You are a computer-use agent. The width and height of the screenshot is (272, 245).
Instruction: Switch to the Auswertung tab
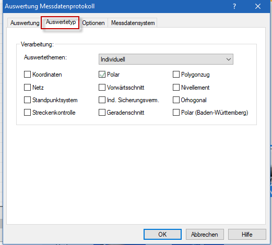[x=25, y=23]
